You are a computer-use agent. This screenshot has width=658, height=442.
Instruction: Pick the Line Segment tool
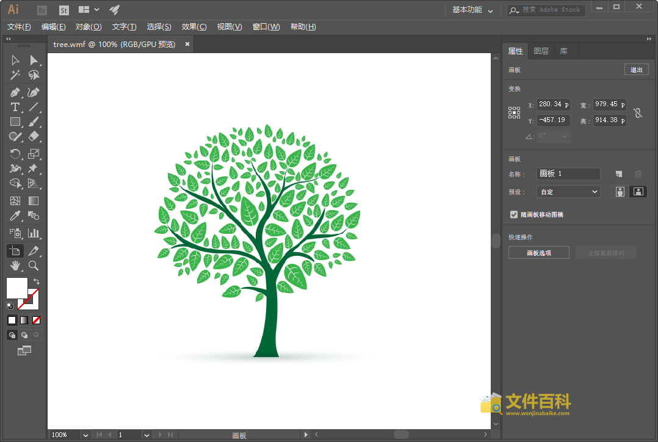(x=34, y=107)
